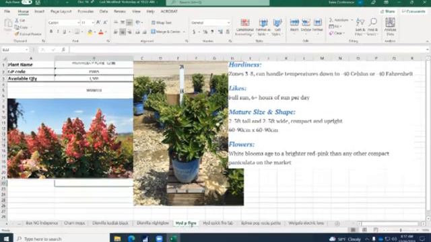The width and height of the screenshot is (431, 242).
Task: Open the fill color dropdown arrow
Action: (94, 32)
